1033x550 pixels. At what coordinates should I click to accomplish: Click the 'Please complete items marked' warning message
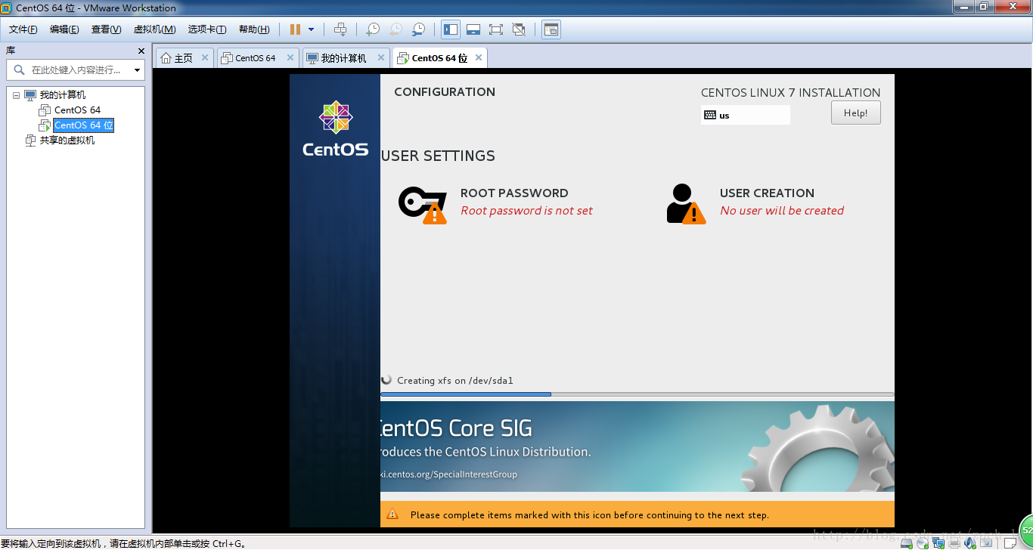point(590,515)
